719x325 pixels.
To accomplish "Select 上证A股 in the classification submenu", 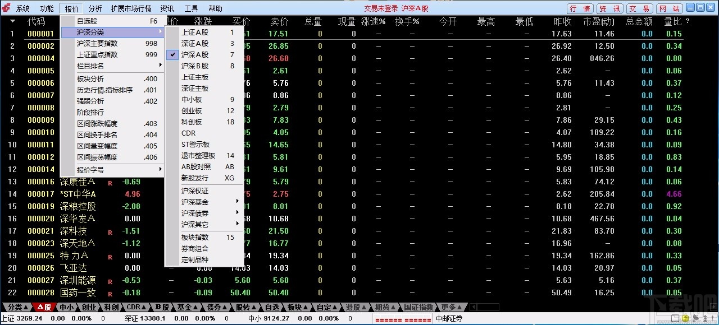I will pos(194,32).
